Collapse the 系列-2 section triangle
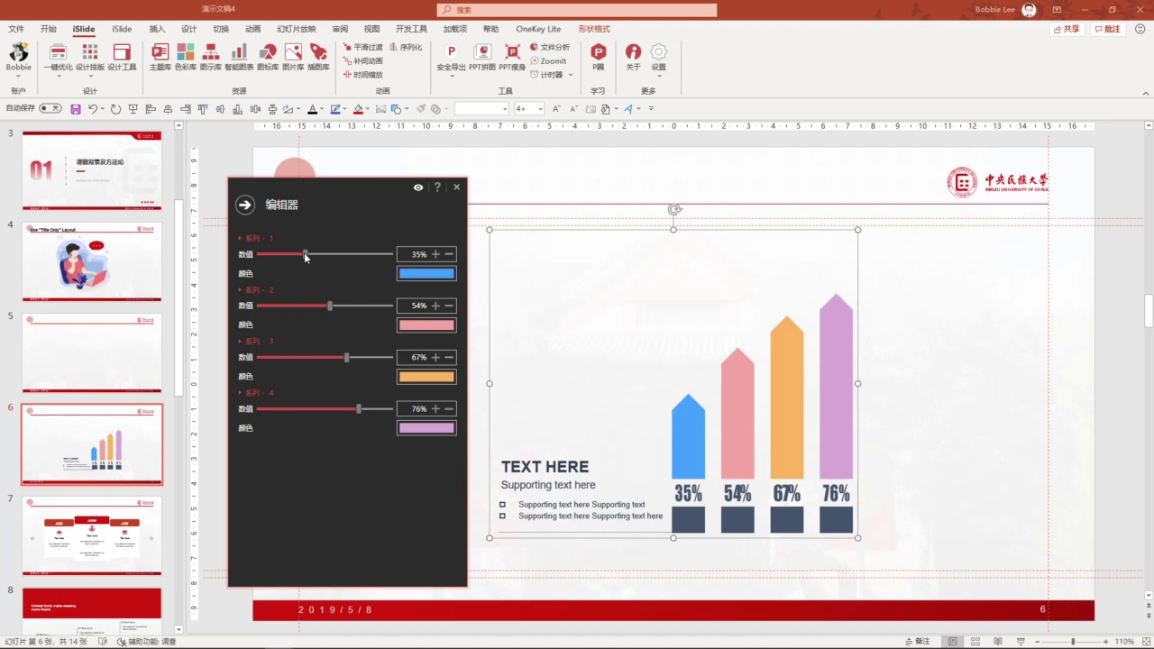Viewport: 1154px width, 649px height. coord(240,290)
